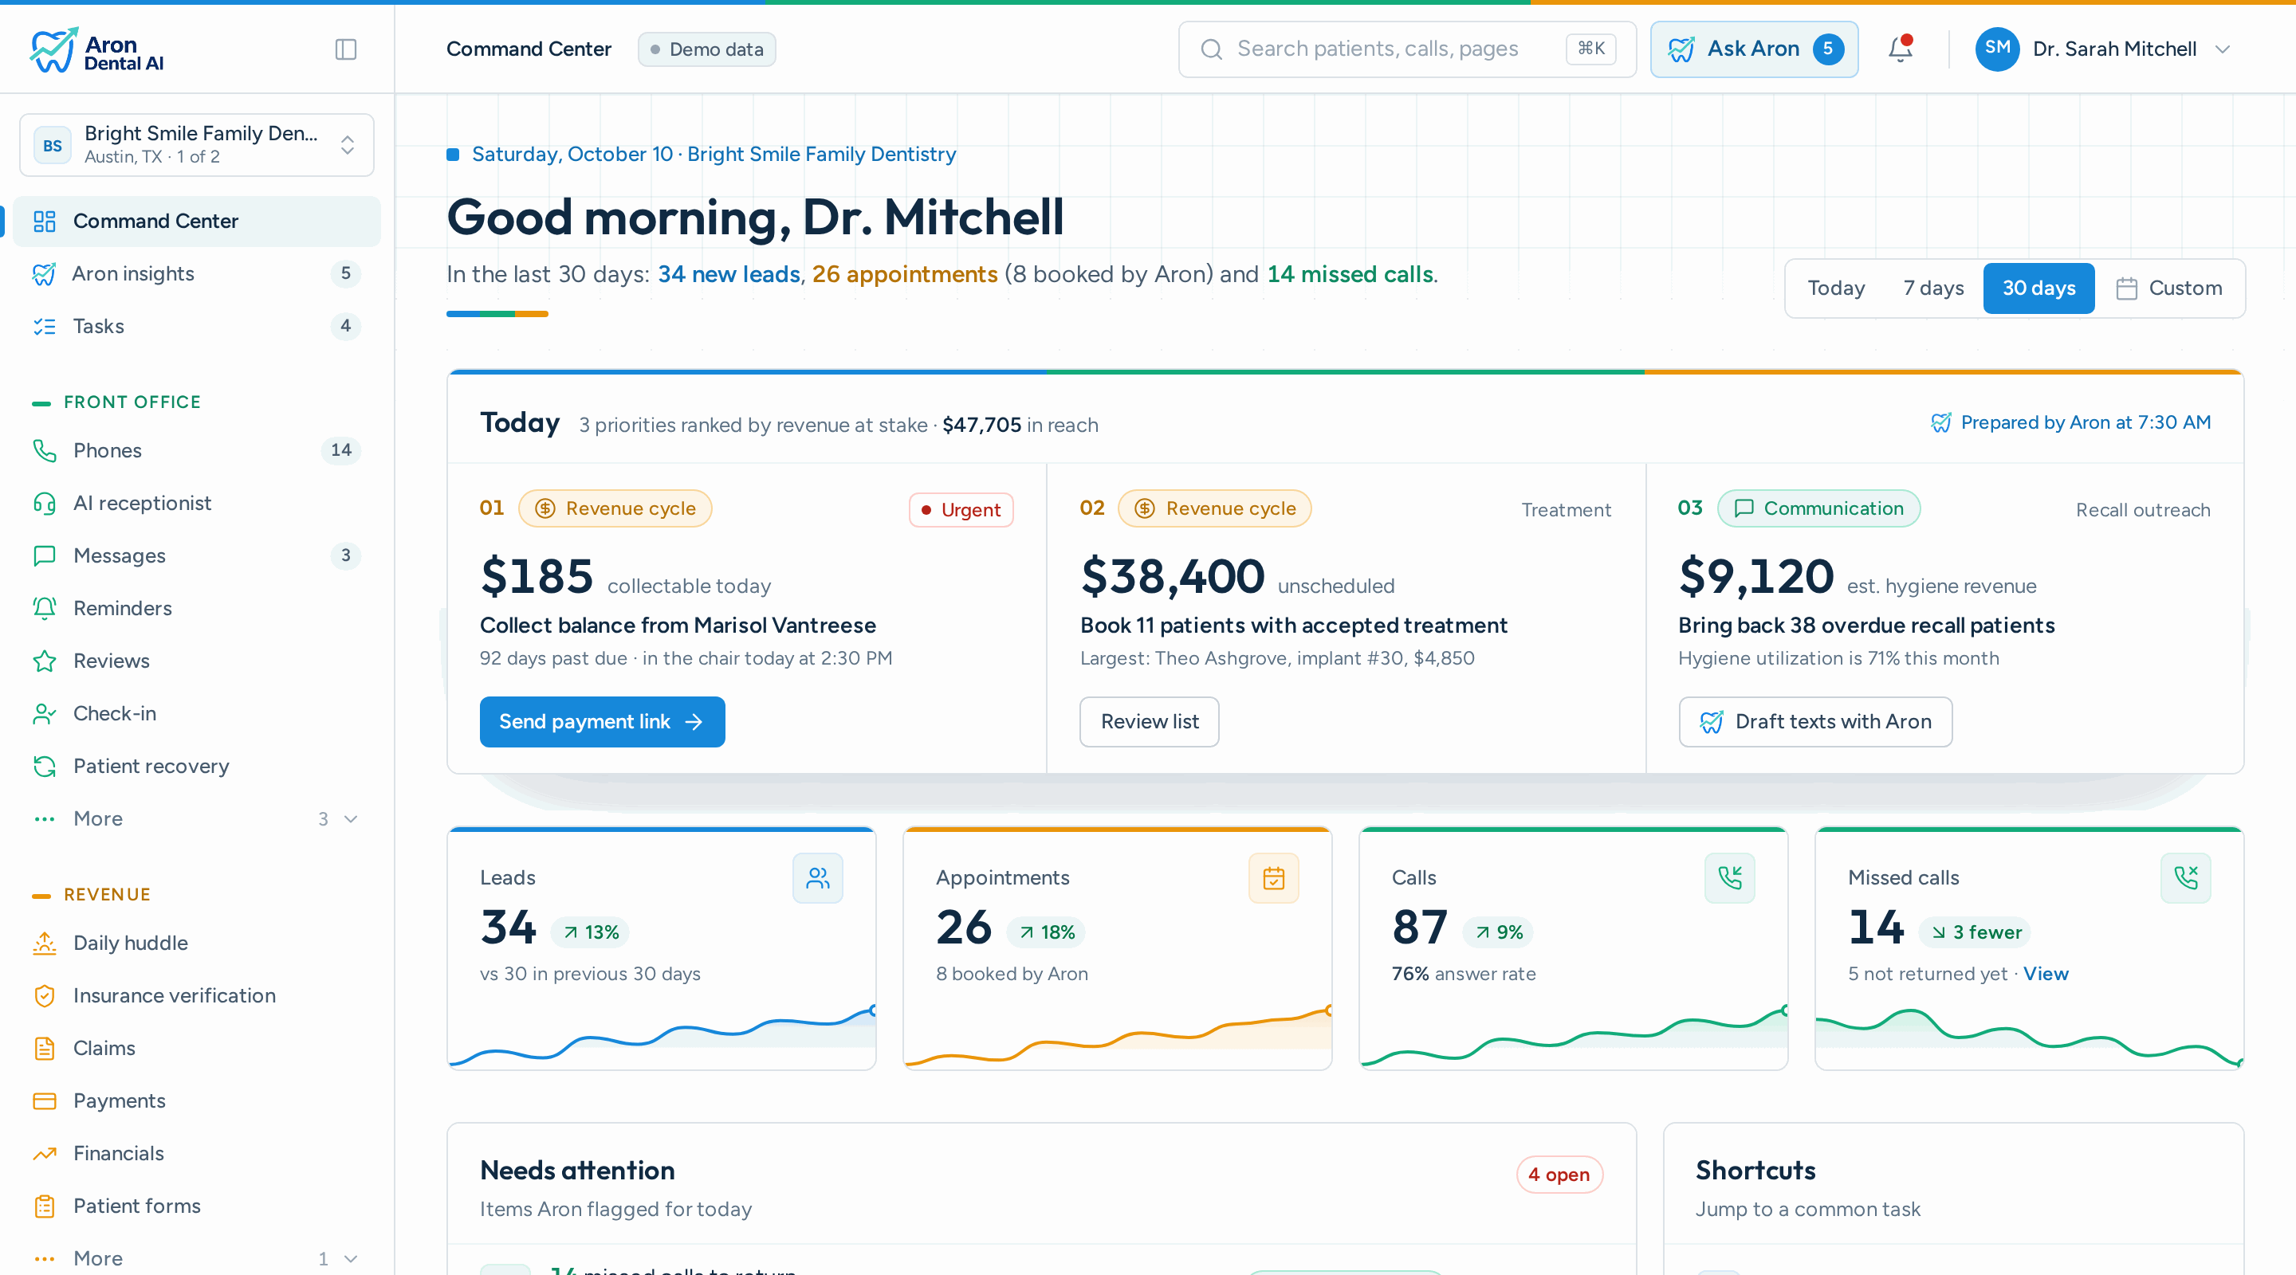This screenshot has width=2296, height=1275.
Task: Expand Front Office More section
Action: 196,818
